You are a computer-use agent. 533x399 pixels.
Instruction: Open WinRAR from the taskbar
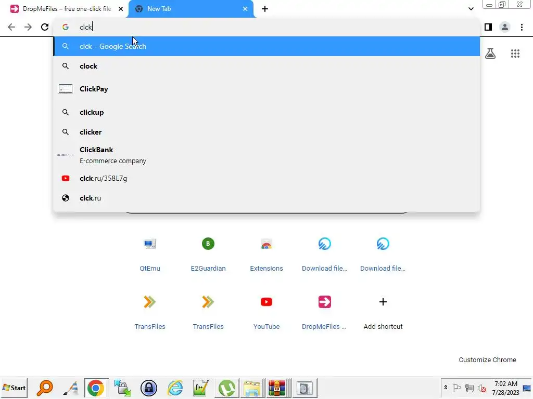[278, 388]
